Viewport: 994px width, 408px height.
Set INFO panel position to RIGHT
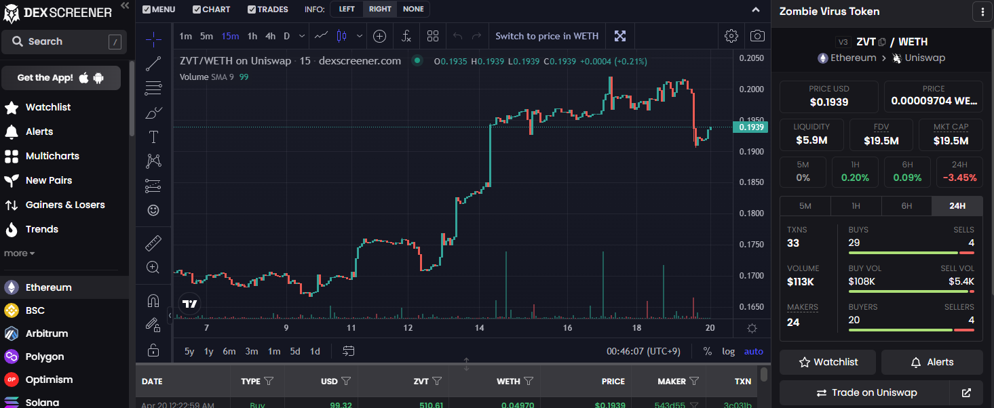tap(380, 9)
